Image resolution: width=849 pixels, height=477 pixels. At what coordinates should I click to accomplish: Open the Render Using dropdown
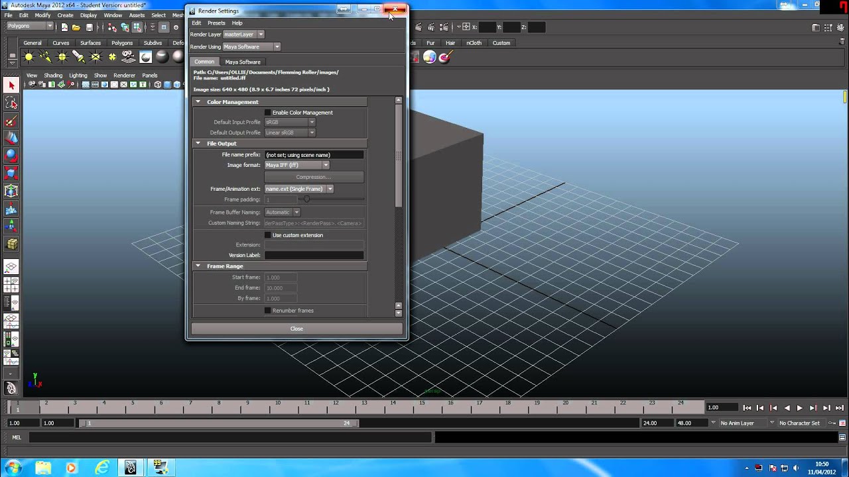coord(251,47)
